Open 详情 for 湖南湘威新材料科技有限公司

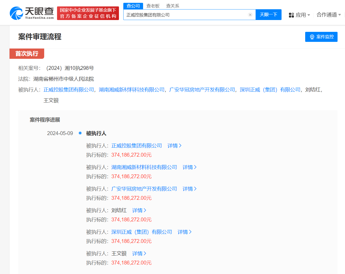click(x=189, y=167)
